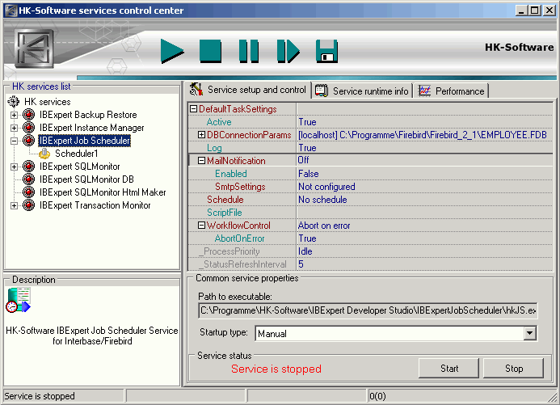Click the _ProcessPriority value Idle

(x=305, y=251)
